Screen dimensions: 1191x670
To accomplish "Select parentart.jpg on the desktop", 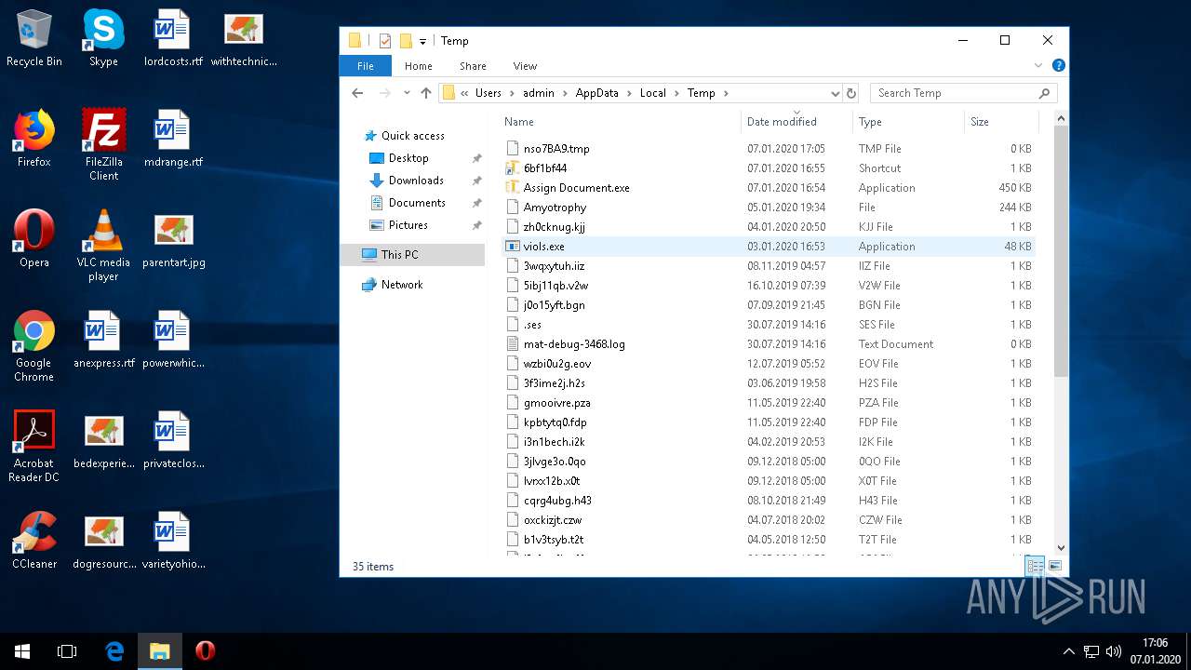I will coord(173,240).
